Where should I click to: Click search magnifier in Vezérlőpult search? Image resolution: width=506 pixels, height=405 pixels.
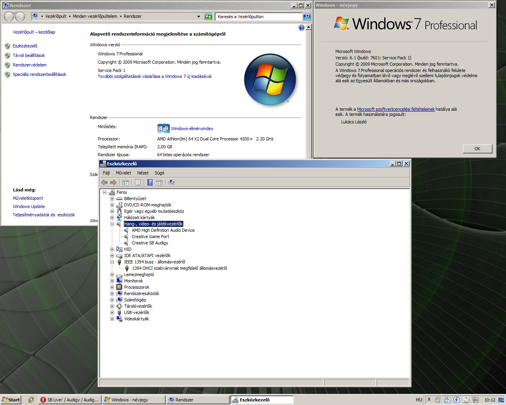(307, 17)
